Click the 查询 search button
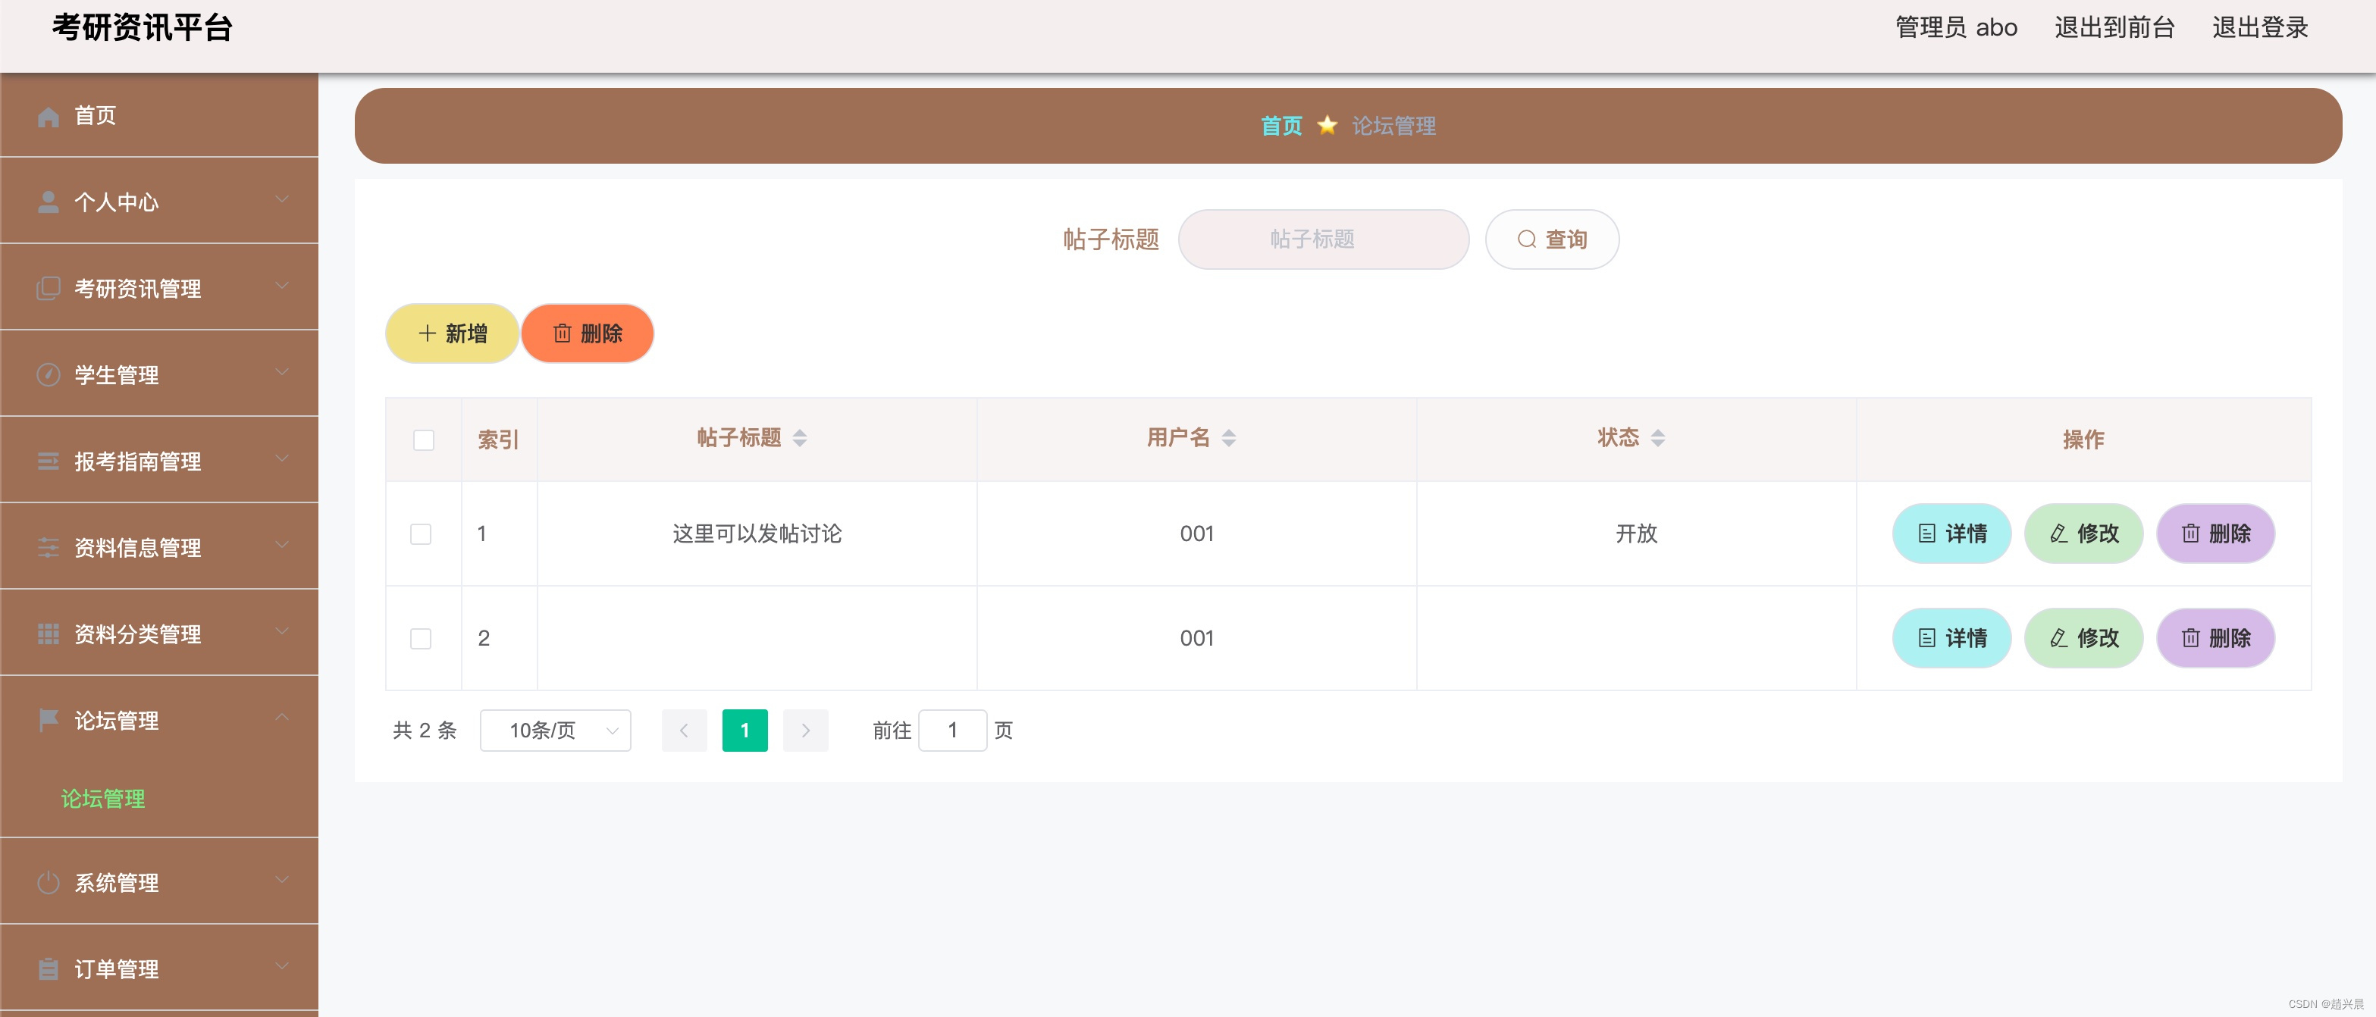The image size is (2376, 1017). click(1553, 239)
